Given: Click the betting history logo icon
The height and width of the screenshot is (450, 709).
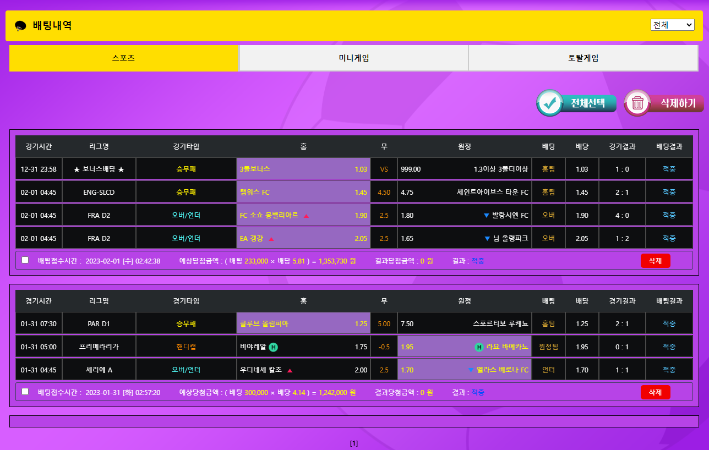Looking at the screenshot, I should [x=20, y=26].
